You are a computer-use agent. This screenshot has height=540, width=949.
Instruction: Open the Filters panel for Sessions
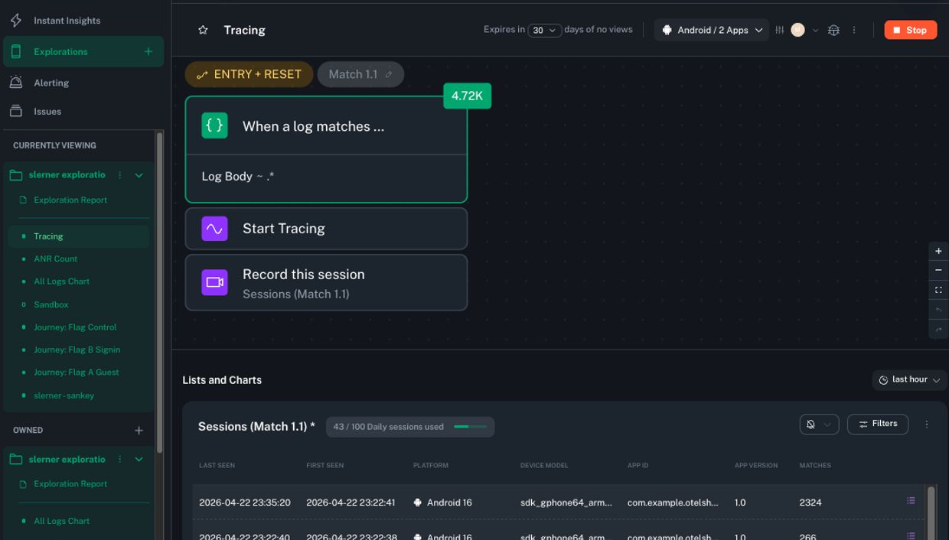pyautogui.click(x=878, y=424)
